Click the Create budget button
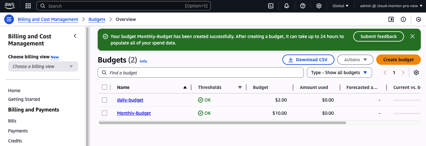 pos(398,60)
